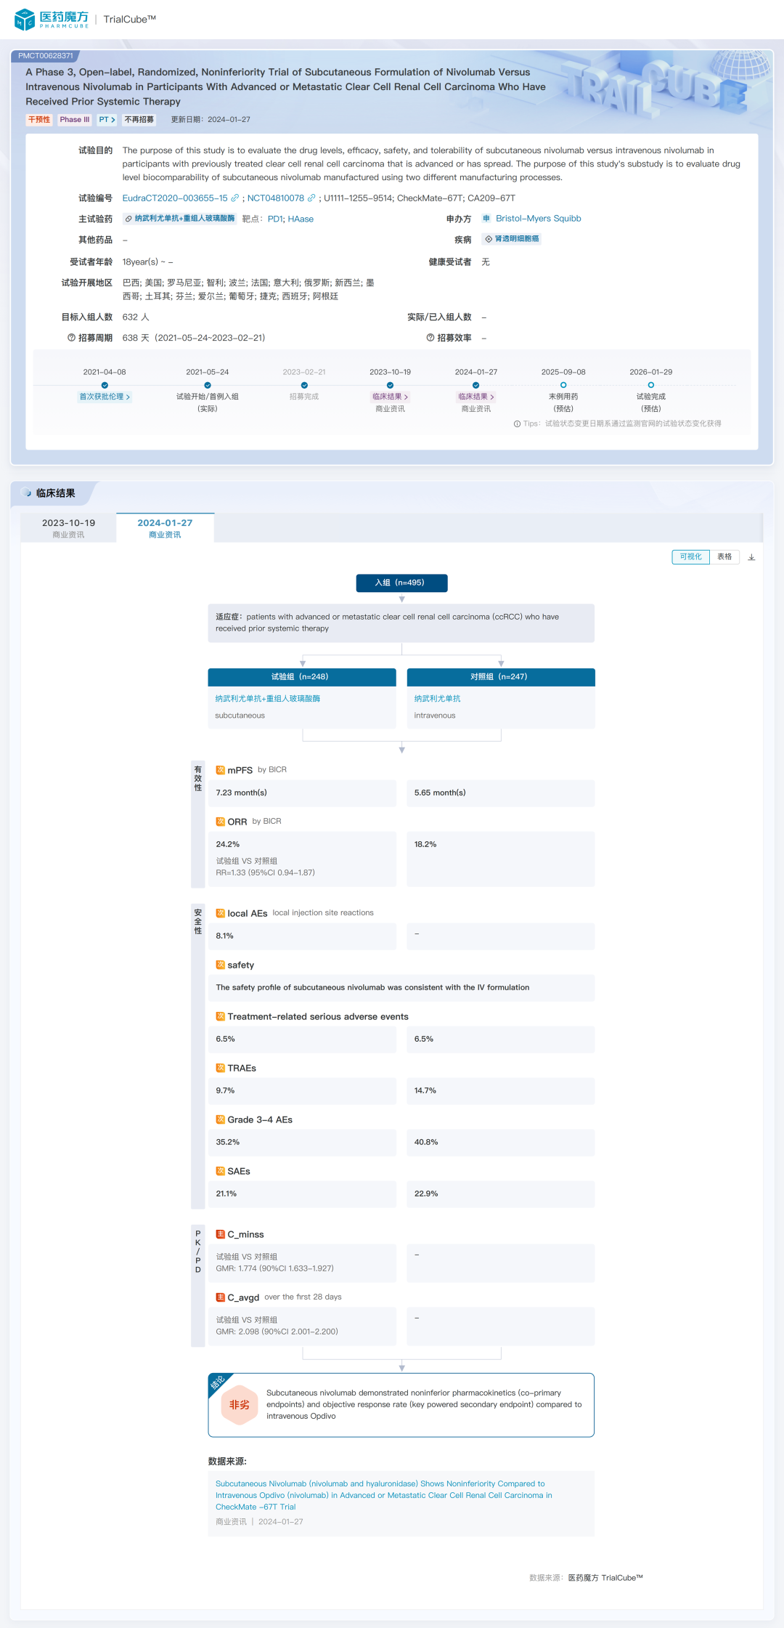Download the clinical results via download icon
This screenshot has width=784, height=1628.
(751, 557)
